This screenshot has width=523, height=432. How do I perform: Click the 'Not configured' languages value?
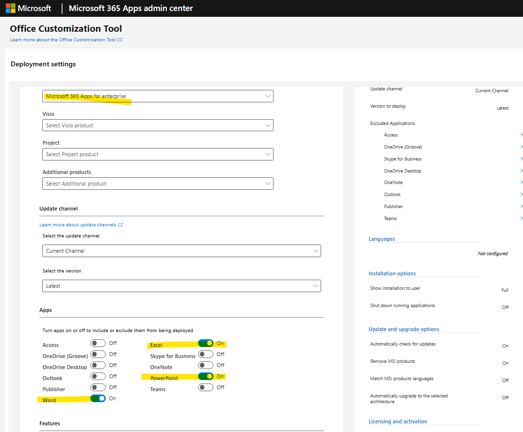pos(493,254)
